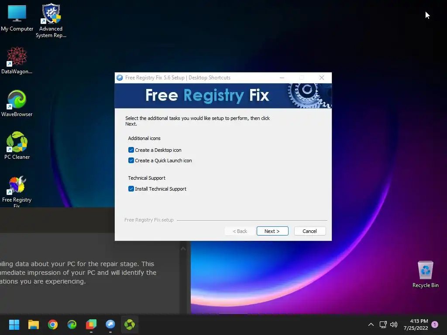Viewport: 447px width, 335px height.
Task: Click the scroll up arrow in the gray background window
Action: coord(183,249)
